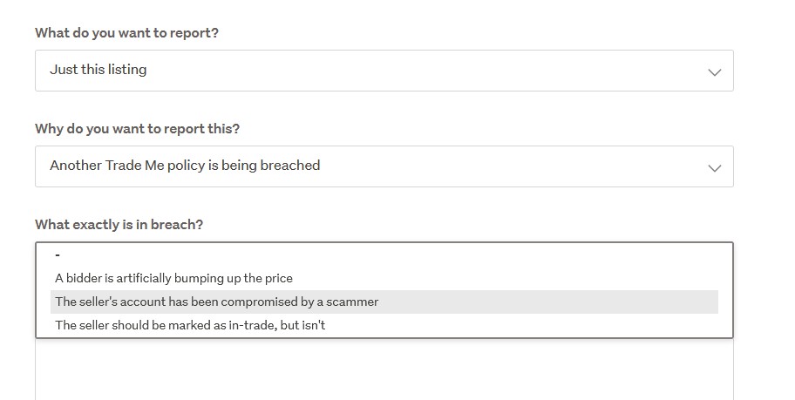Click the 'Why do you want to report this?' label
This screenshot has height=400, width=795.
pyautogui.click(x=137, y=129)
